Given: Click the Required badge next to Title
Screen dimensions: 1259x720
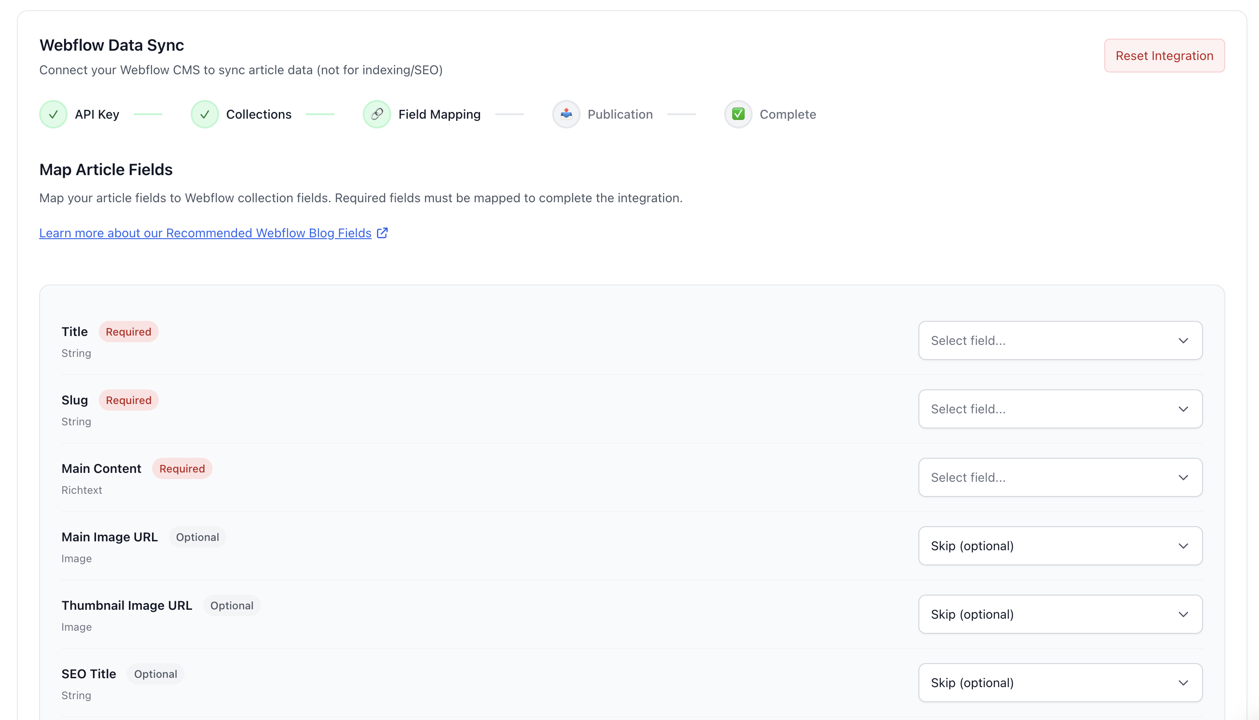Looking at the screenshot, I should point(128,331).
